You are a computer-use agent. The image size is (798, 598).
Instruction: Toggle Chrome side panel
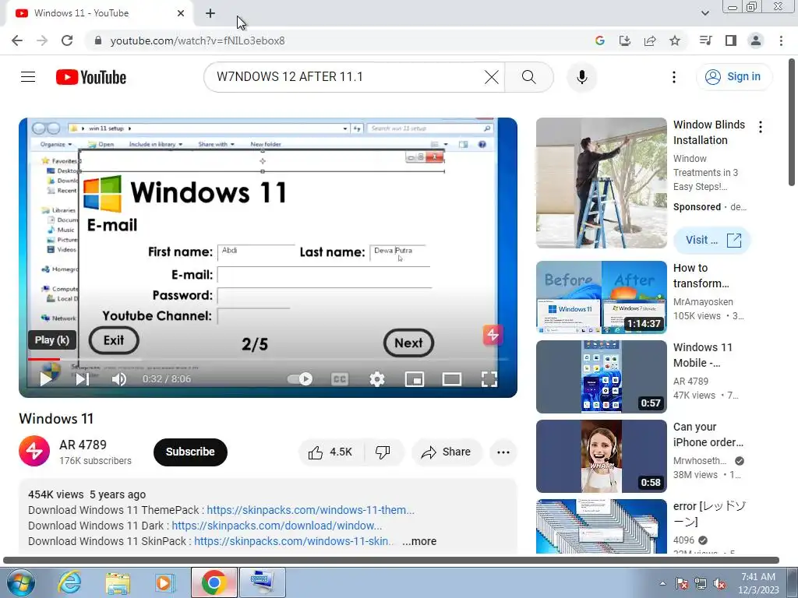tap(731, 40)
